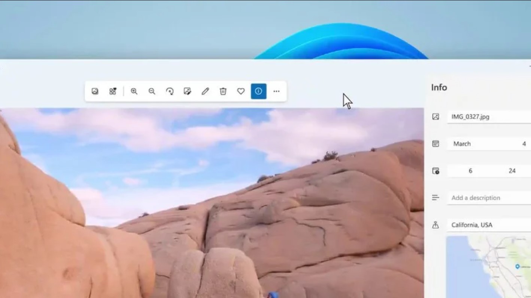The image size is (531, 298).
Task: Click the California, USA location field
Action: 487,225
